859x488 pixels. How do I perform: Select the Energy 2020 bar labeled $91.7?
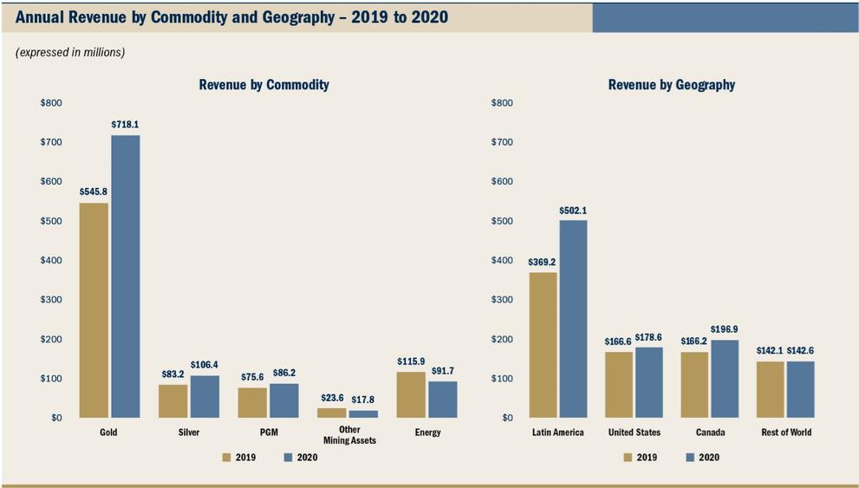coord(442,399)
